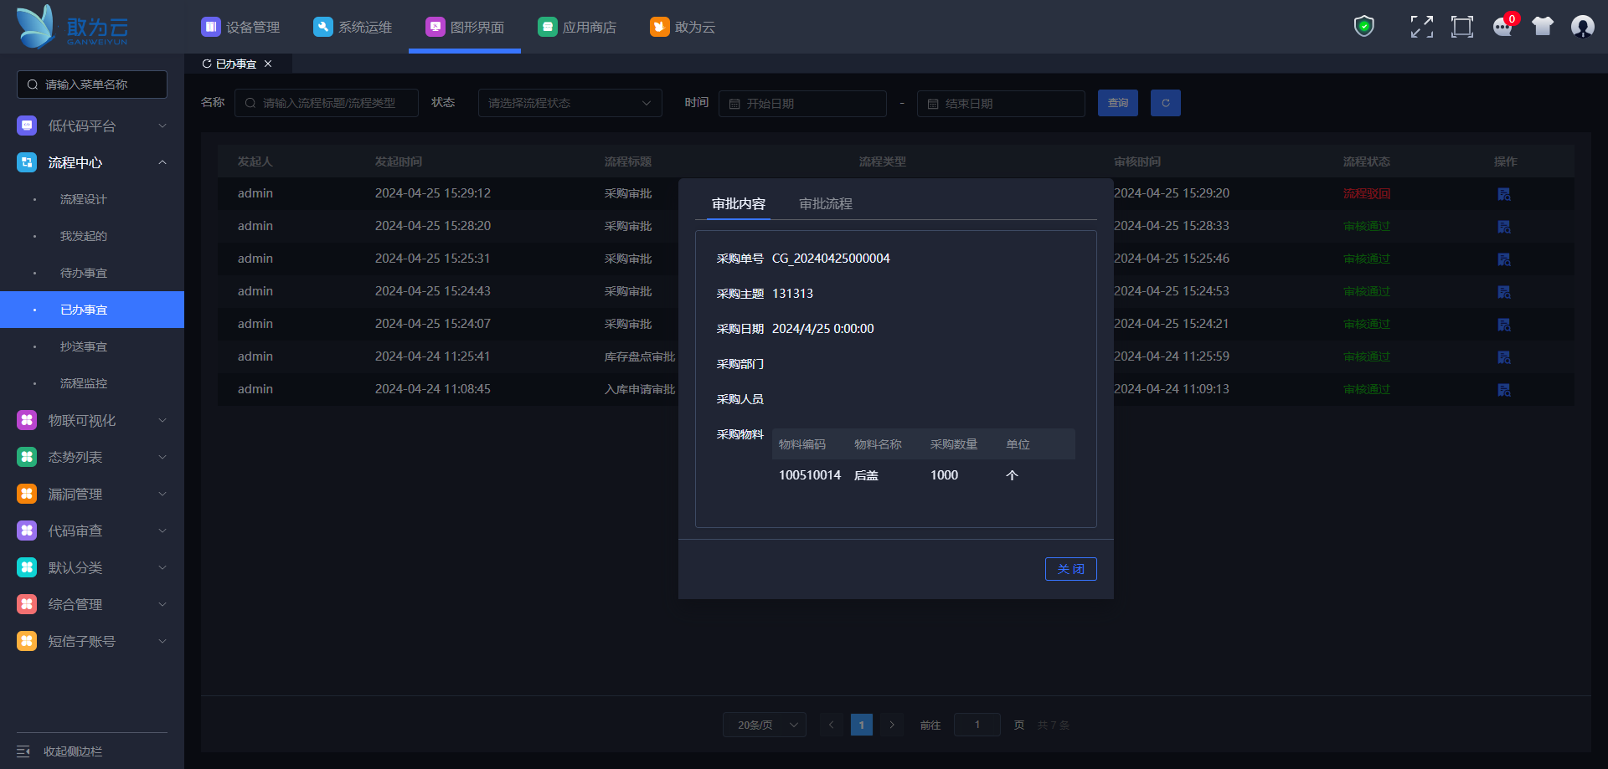Click the 开始日期 start date field
The image size is (1608, 769).
(802, 104)
